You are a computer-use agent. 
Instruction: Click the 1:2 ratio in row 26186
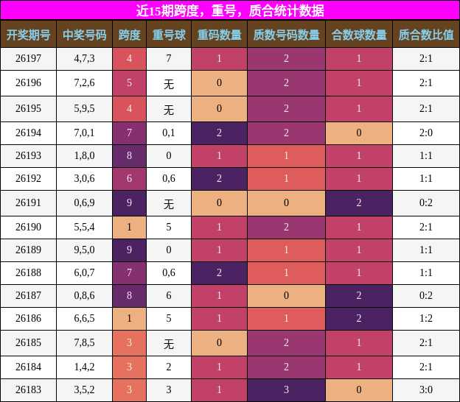426,319
